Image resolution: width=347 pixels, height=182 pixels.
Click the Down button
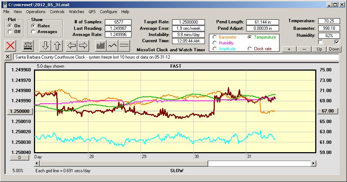coord(334,49)
